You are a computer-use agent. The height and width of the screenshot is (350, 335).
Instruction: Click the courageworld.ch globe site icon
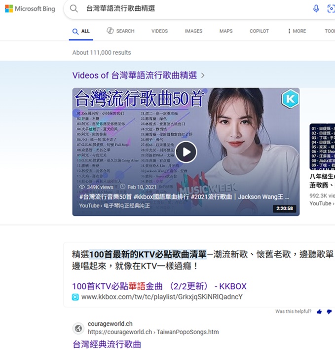[x=78, y=328]
